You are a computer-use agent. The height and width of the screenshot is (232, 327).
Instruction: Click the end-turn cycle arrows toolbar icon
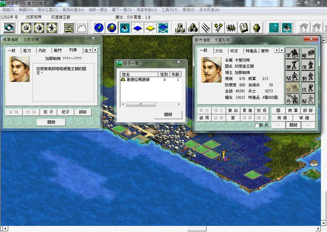point(9,28)
